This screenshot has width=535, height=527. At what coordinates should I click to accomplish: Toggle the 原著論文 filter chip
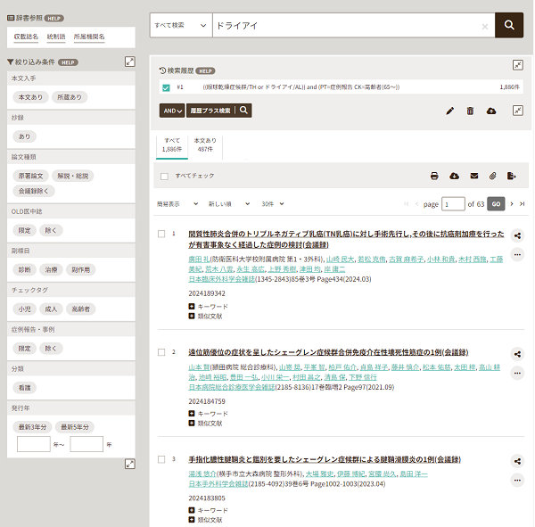point(30,176)
